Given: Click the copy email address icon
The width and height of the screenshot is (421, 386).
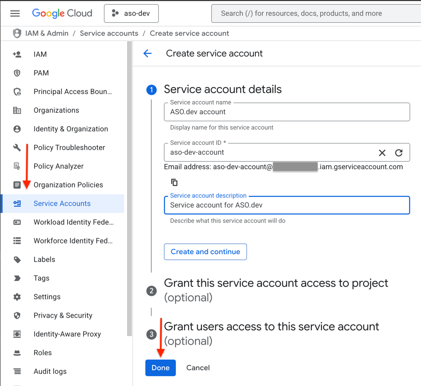Looking at the screenshot, I should [x=174, y=182].
